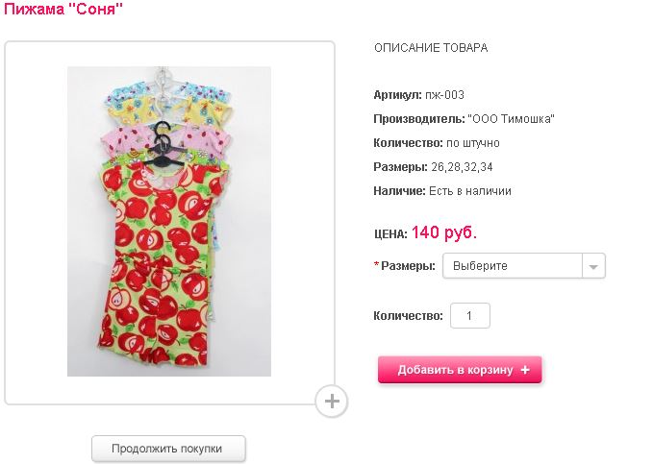Click the article number 'пж-003'

point(445,95)
